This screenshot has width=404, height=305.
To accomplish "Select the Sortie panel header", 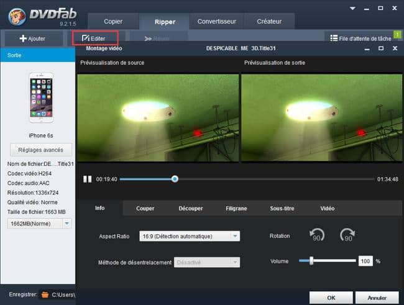I will pos(38,55).
